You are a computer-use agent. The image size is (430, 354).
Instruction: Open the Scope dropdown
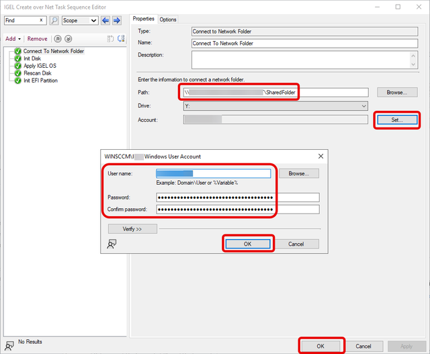(x=80, y=21)
